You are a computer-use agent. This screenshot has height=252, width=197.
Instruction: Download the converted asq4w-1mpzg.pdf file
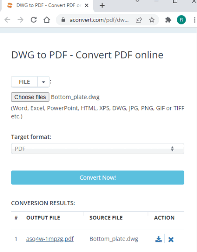(x=158, y=239)
